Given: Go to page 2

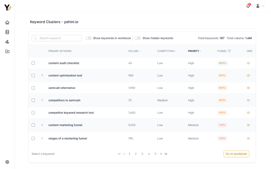Looking at the screenshot, I should tap(136, 154).
